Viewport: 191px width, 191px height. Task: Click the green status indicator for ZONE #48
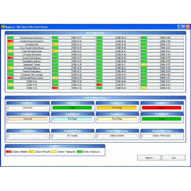[x=99, y=88]
